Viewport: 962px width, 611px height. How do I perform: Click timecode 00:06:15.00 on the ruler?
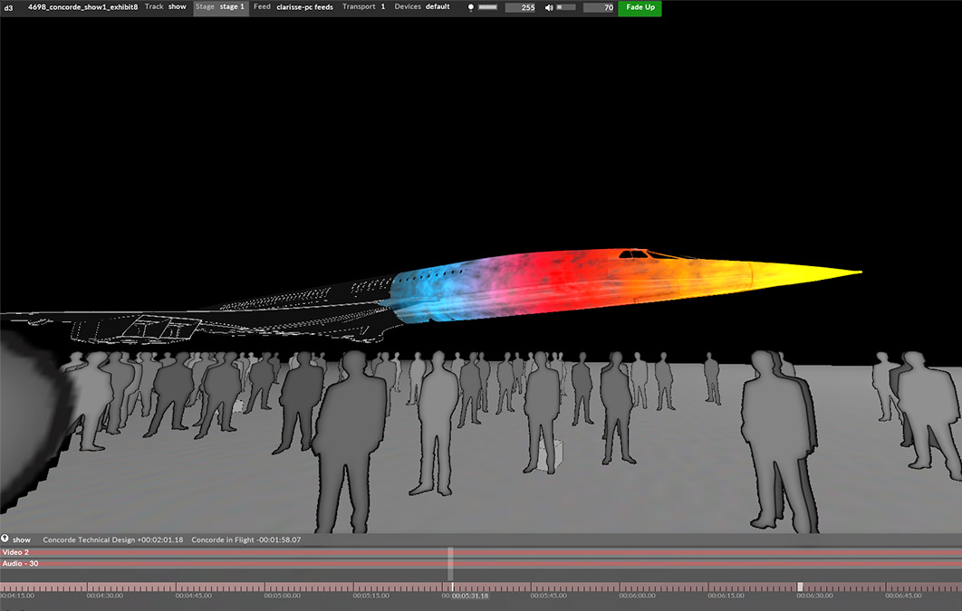[x=726, y=596]
